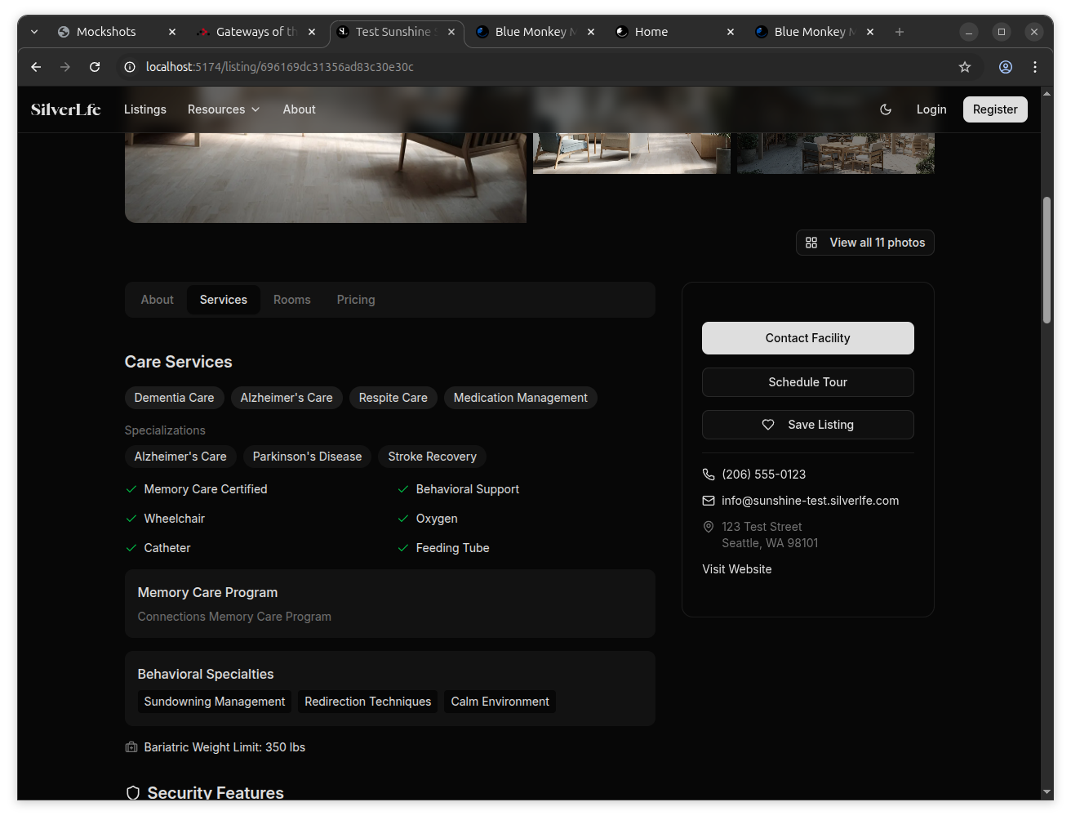Viewport: 1071px width, 820px height.
Task: View site information icon in address bar
Action: click(x=129, y=67)
